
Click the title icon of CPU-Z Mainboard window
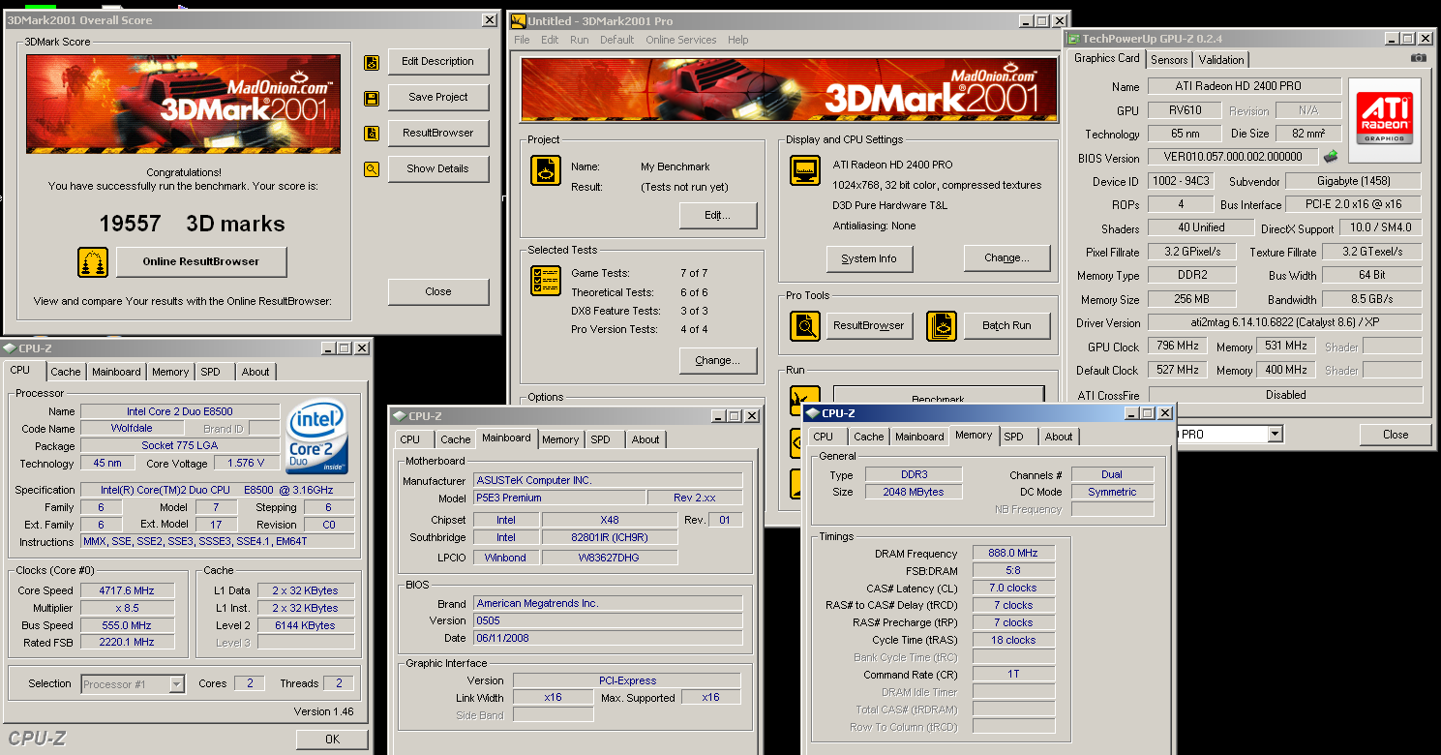[x=400, y=416]
